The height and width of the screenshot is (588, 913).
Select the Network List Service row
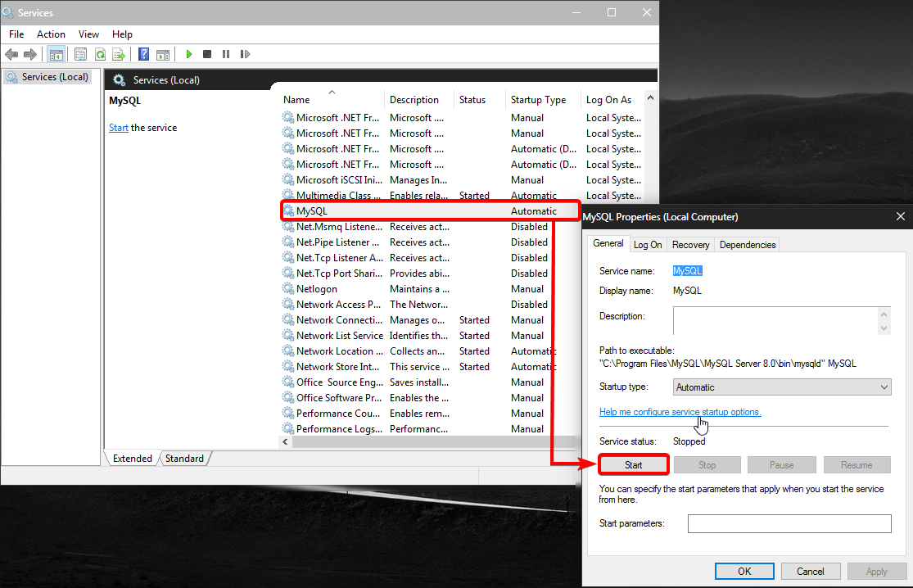430,335
